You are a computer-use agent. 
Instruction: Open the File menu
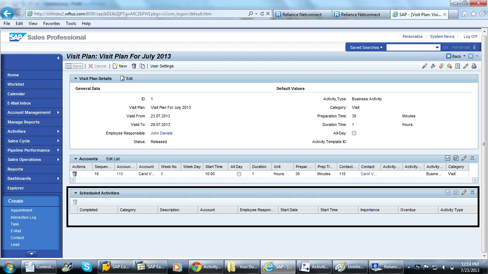click(x=7, y=24)
